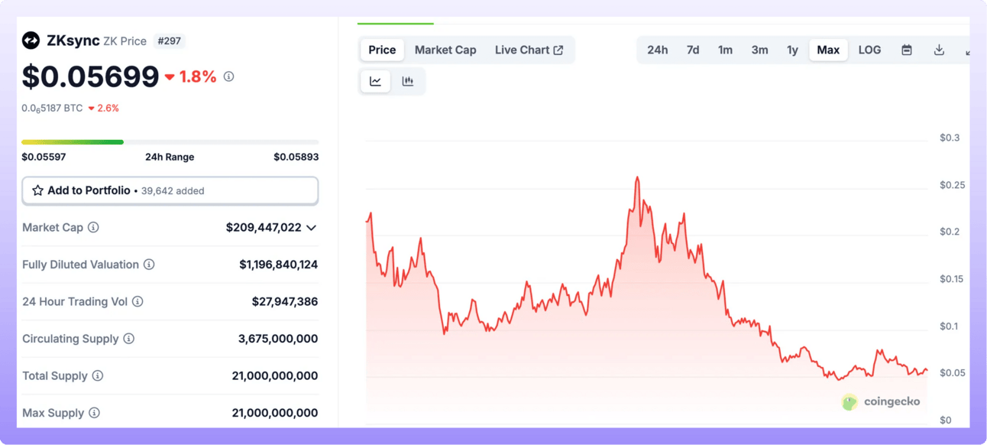Click the external link icon on Live Chart
This screenshot has width=987, height=445.
pos(558,50)
